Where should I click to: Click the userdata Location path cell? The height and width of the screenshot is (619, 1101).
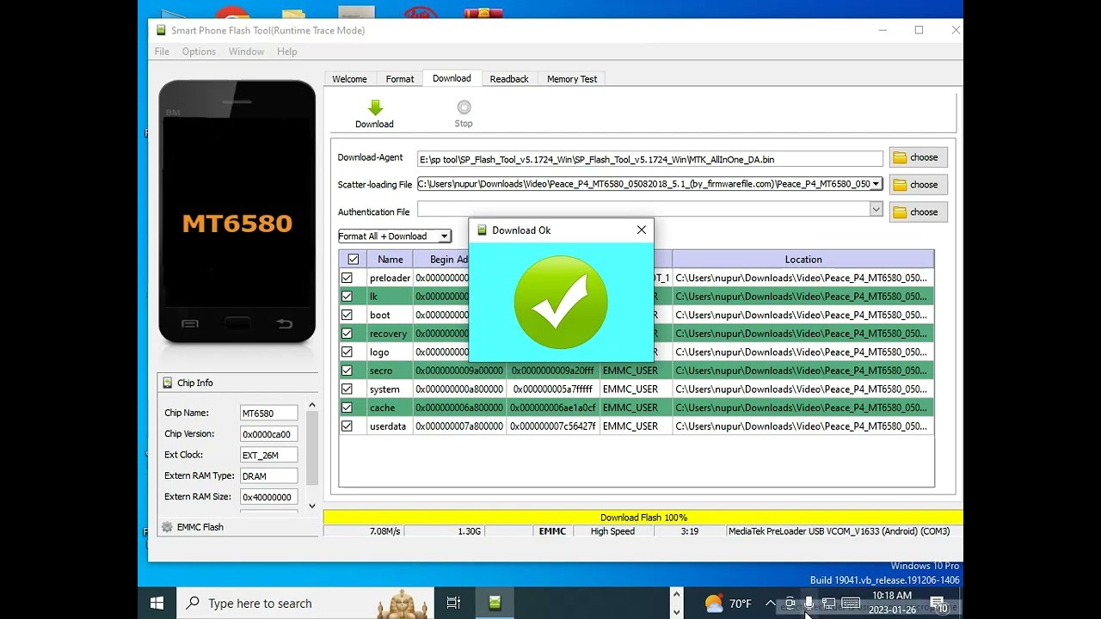point(802,426)
